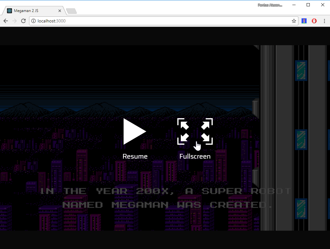The height and width of the screenshot is (249, 330).
Task: Click the React favicon on the tab
Action: 9,10
